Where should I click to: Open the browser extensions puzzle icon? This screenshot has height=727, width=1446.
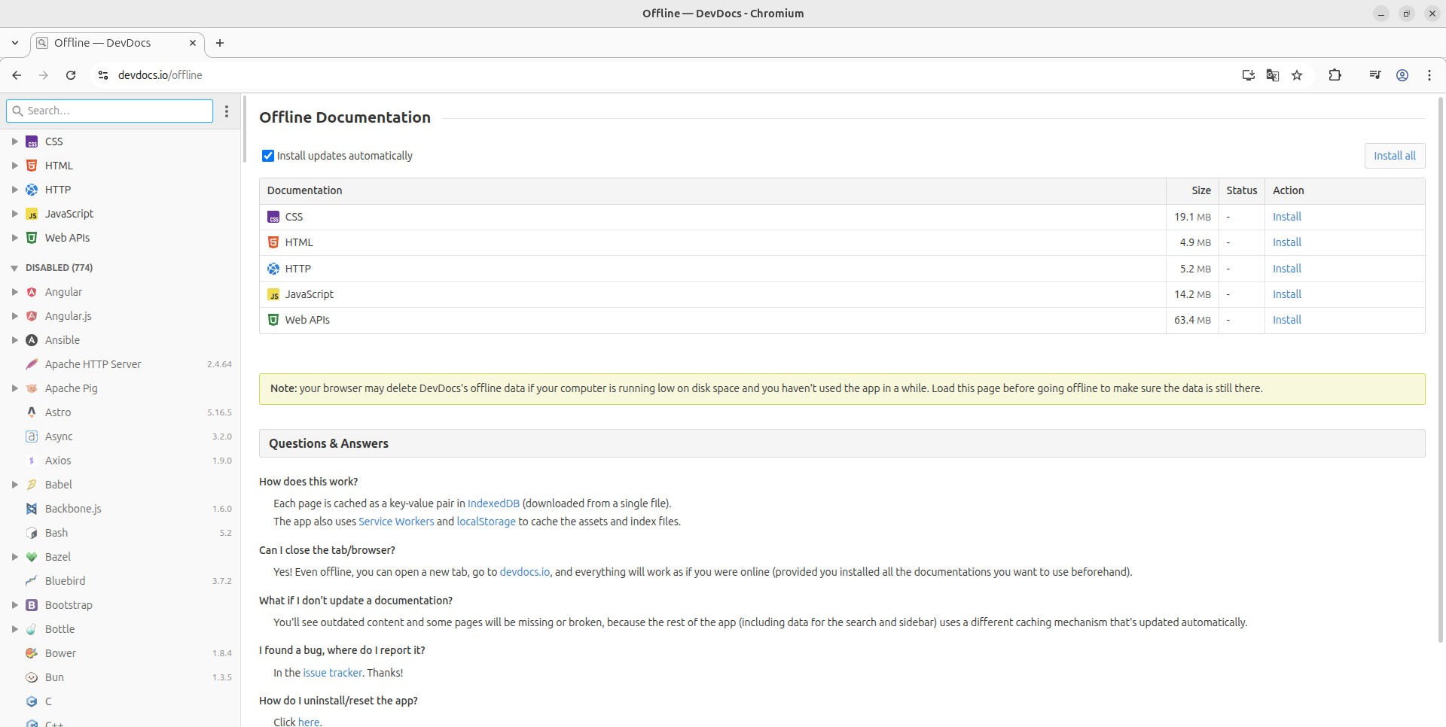tap(1335, 75)
